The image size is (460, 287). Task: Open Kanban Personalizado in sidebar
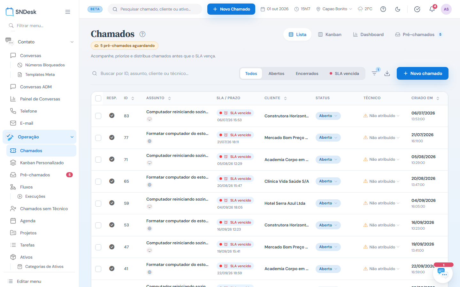41,163
